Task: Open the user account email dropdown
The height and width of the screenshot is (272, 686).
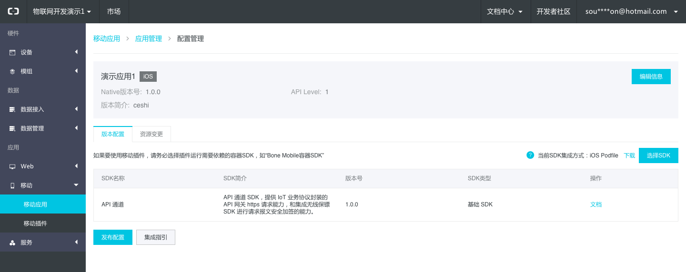Action: 631,11
